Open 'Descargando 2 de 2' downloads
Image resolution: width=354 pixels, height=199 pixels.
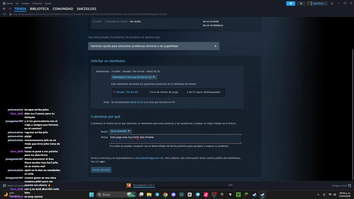[143, 185]
